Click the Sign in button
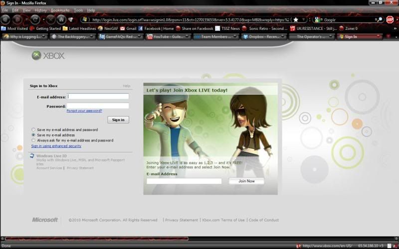Image resolution: width=399 pixels, height=249 pixels. click(118, 120)
